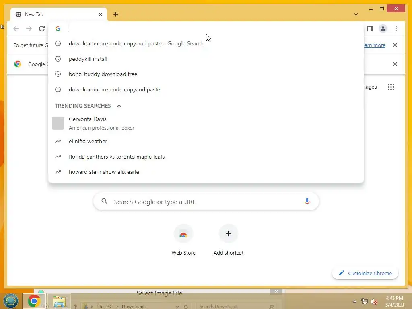Click the Gervonta Davis thumbnail placeholder
The width and height of the screenshot is (412, 309).
(58, 123)
